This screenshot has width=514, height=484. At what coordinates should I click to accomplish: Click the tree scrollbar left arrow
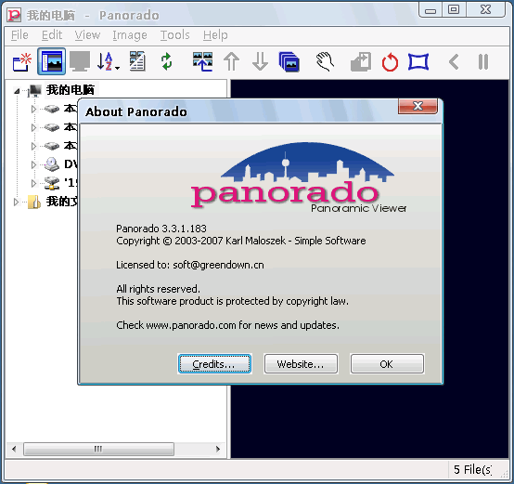point(14,449)
